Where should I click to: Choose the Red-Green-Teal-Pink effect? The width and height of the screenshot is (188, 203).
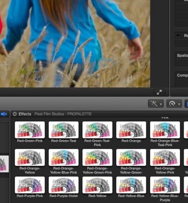[98, 130]
